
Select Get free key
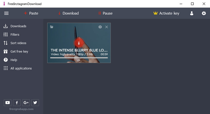click(16, 52)
